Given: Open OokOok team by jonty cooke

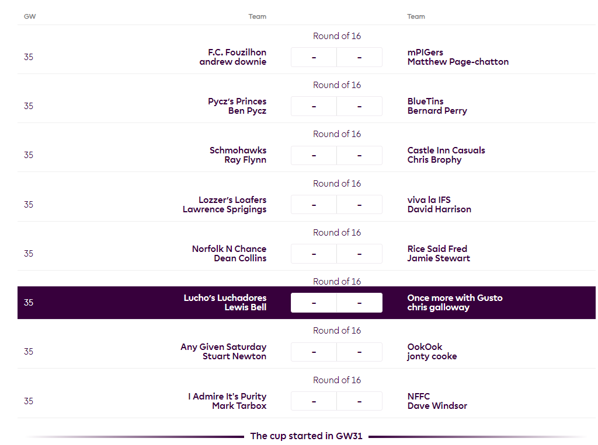Looking at the screenshot, I should pos(425,347).
